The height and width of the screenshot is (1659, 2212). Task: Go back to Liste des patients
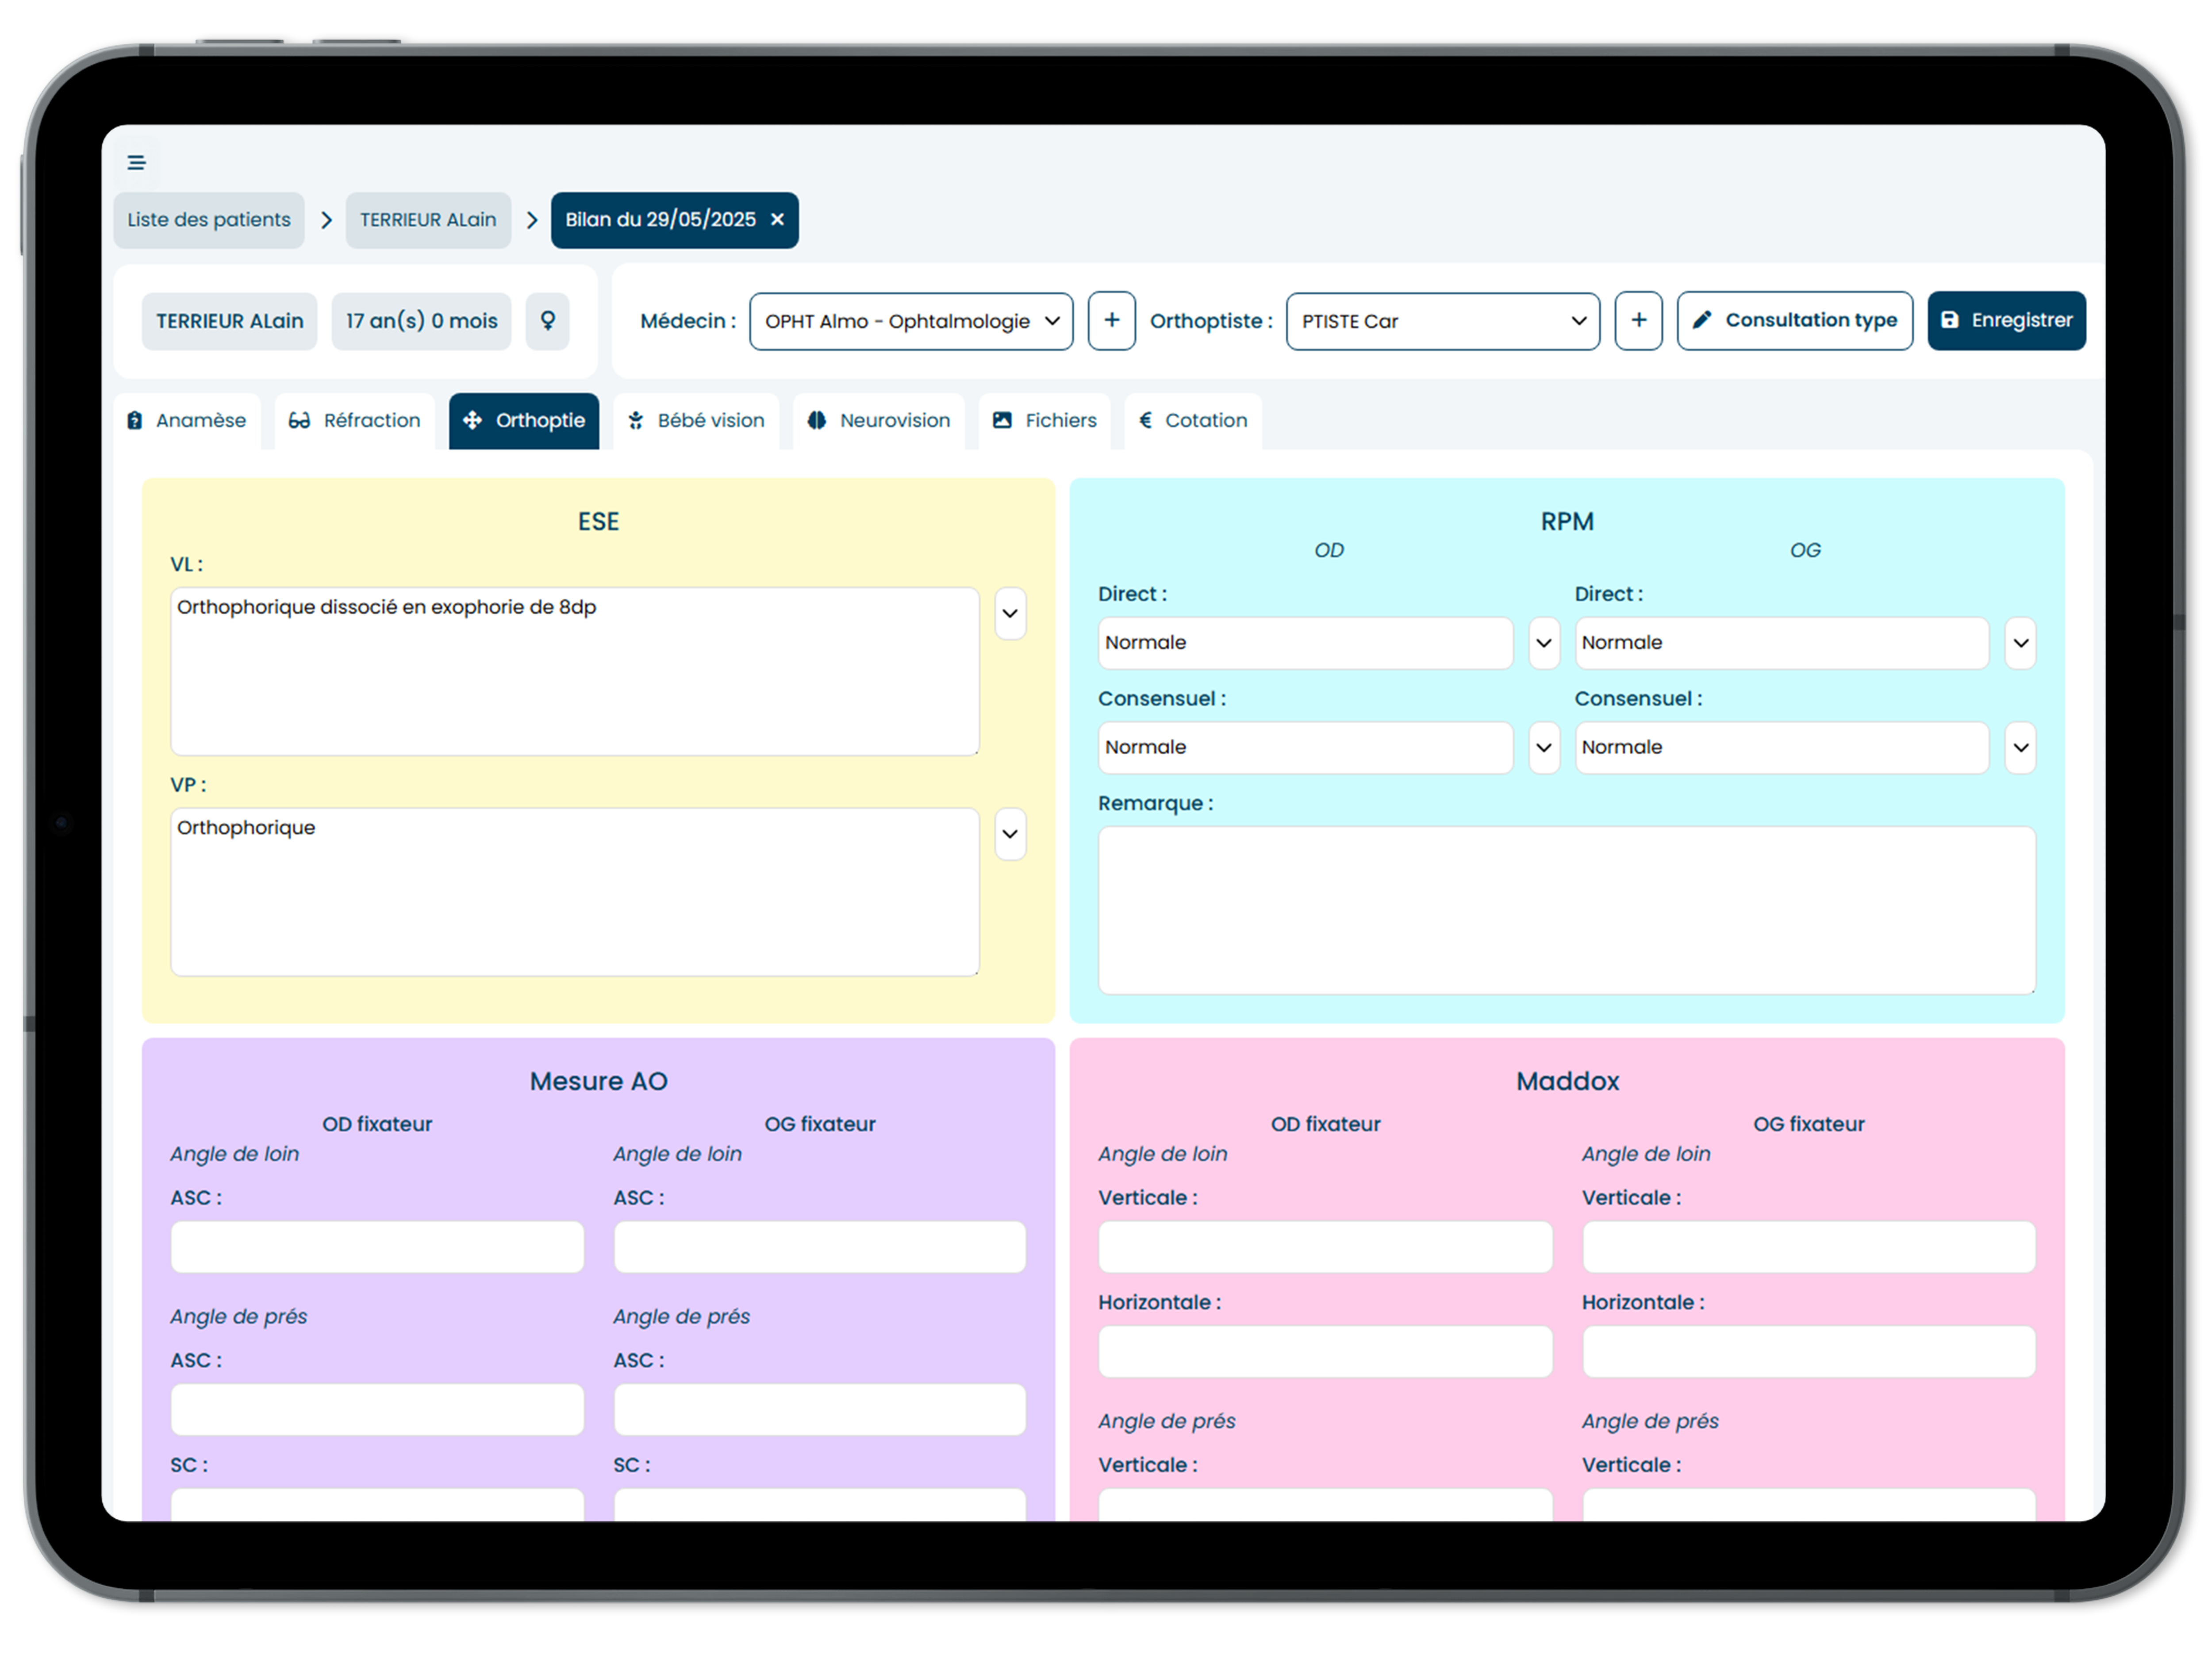[209, 220]
